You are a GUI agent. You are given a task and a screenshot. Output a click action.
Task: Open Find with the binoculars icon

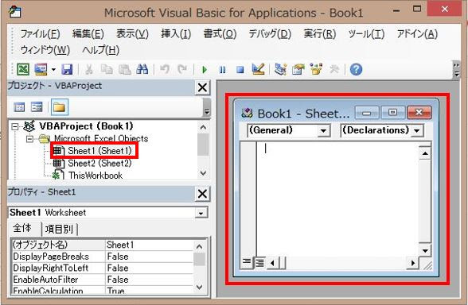coord(142,70)
